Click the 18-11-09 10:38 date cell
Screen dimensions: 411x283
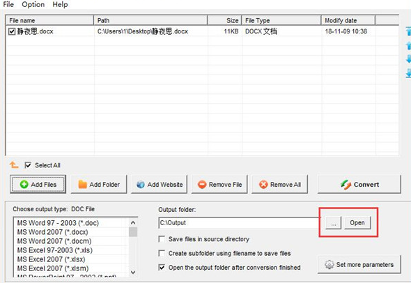coord(346,31)
